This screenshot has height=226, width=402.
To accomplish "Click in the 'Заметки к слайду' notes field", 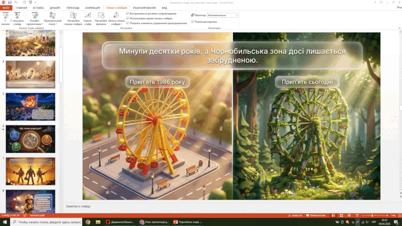I will (231, 206).
